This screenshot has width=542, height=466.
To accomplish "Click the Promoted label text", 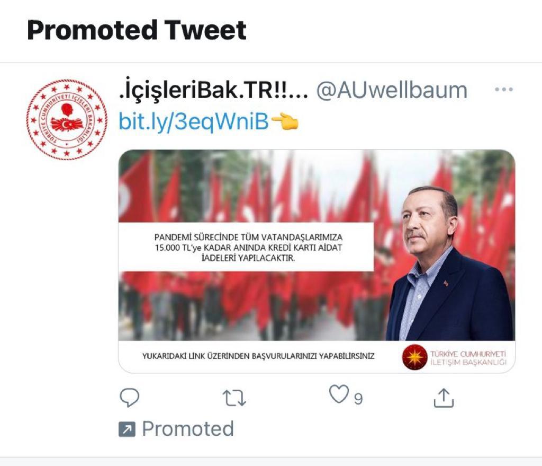I will coord(188,428).
